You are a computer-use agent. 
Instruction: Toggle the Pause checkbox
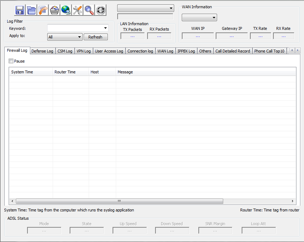[x=11, y=61]
